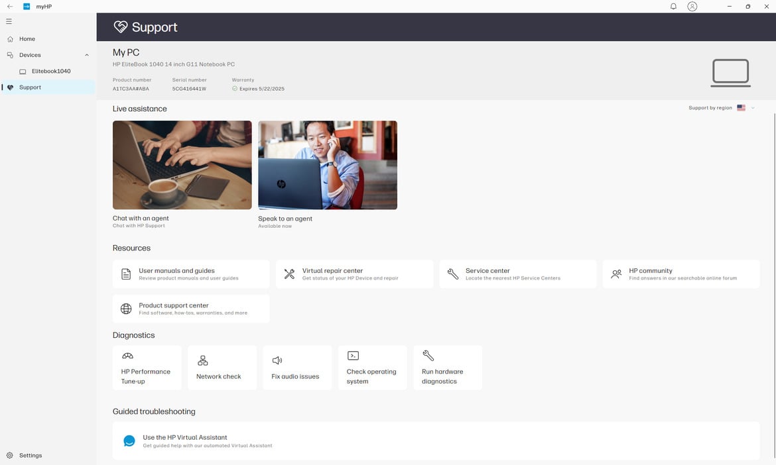Click the Product support center globe icon
776x465 pixels.
[126, 309]
